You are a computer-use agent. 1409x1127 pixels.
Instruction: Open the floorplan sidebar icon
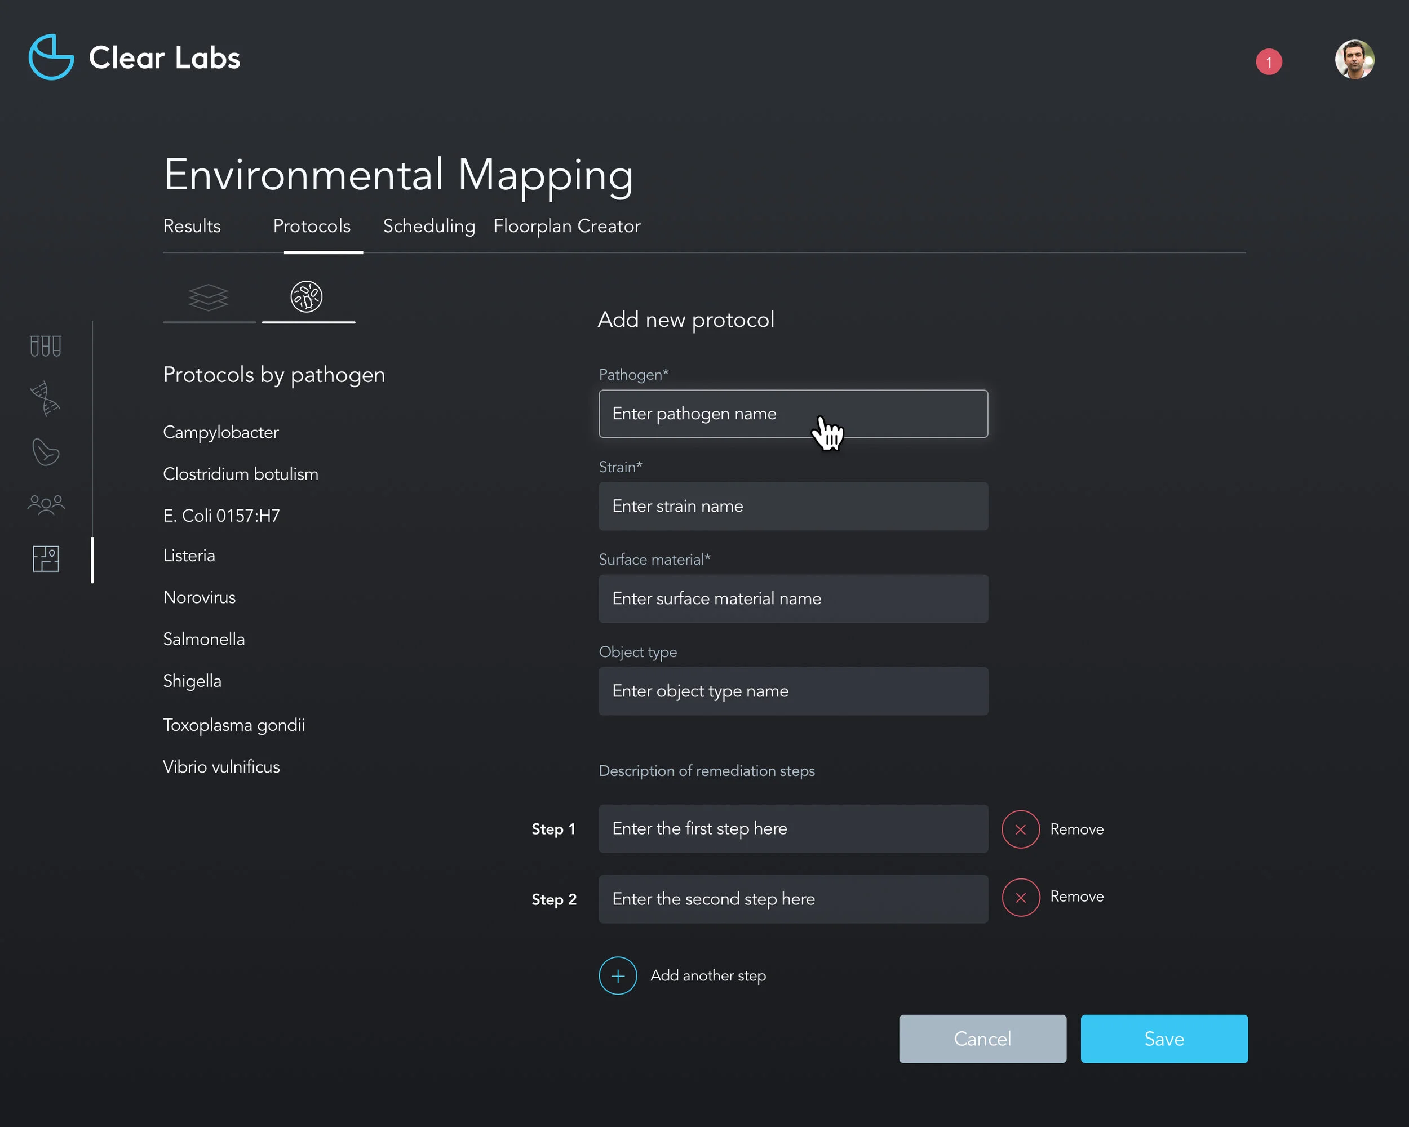click(x=46, y=559)
